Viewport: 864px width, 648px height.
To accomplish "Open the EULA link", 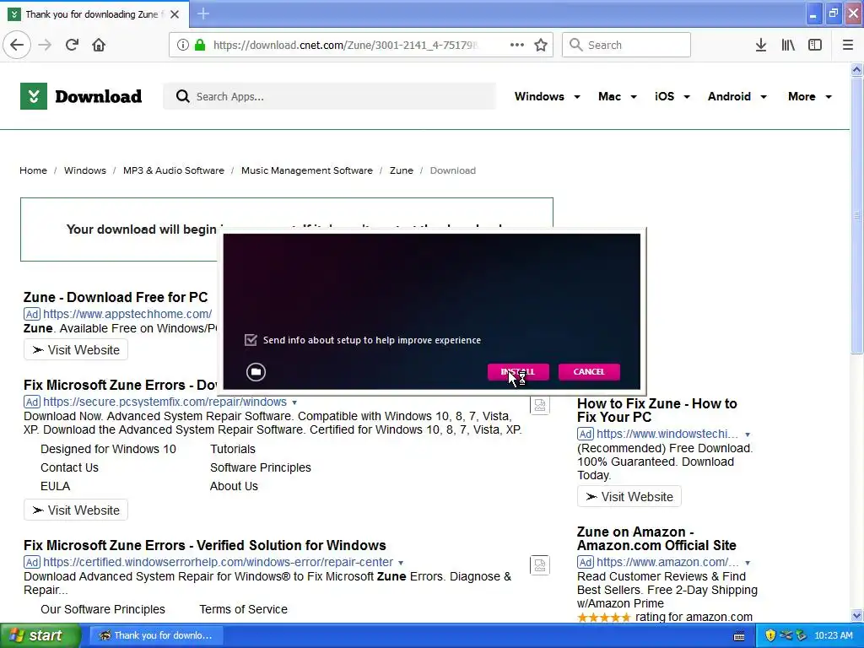I will click(55, 487).
